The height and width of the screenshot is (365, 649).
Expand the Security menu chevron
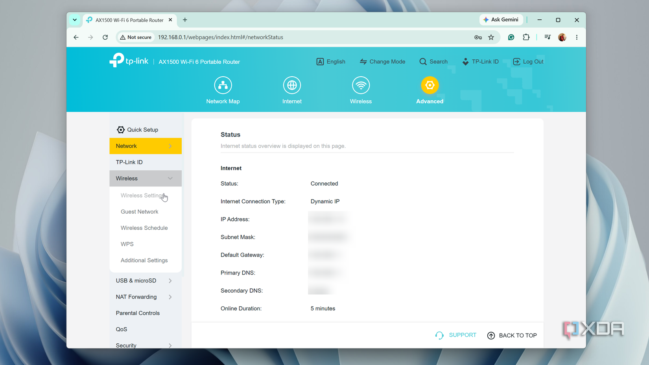[170, 346]
